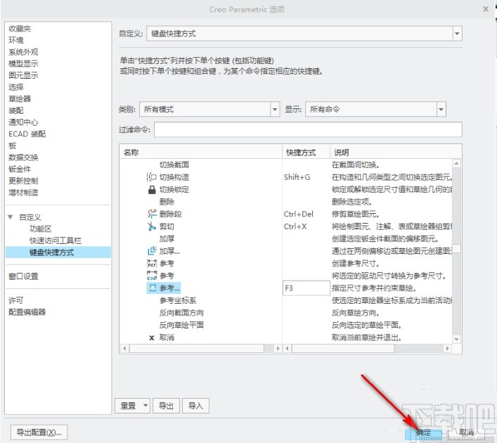The width and height of the screenshot is (497, 443).
Task: Select 快速访问工具栏 under 自定义
Action: (55, 240)
